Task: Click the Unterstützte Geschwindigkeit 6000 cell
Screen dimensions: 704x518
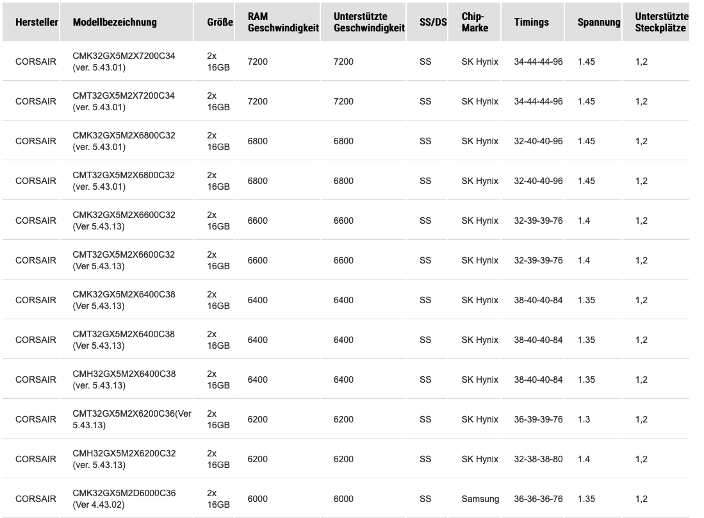Action: coord(343,499)
